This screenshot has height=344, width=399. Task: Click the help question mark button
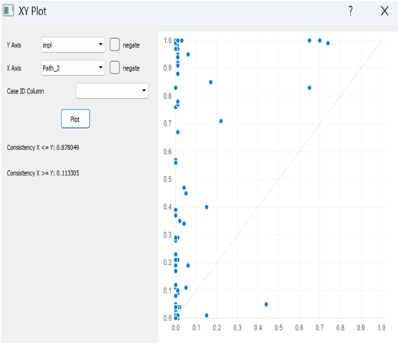pos(351,11)
